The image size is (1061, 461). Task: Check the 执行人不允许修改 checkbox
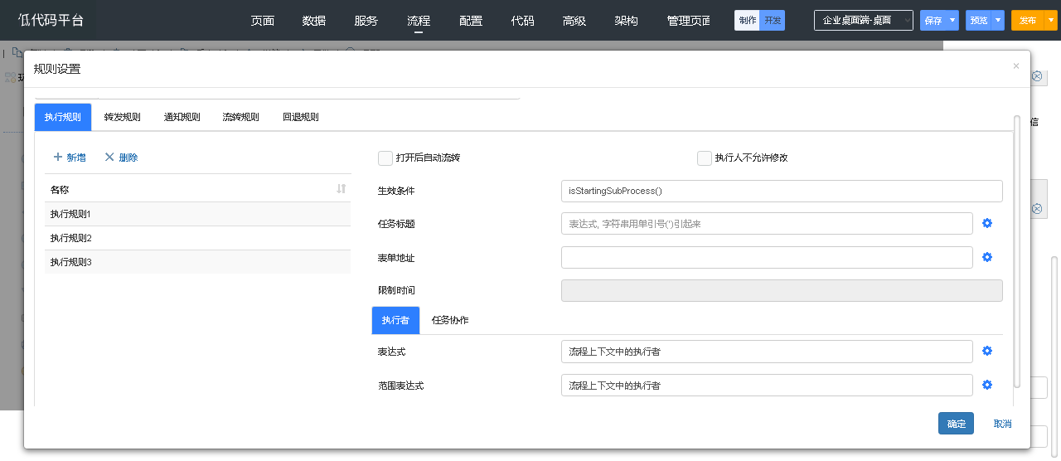(705, 158)
